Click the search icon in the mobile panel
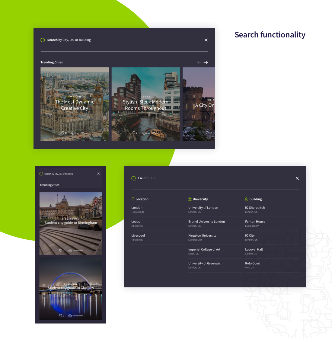Viewport: 332px width, 339px height. (x=41, y=174)
